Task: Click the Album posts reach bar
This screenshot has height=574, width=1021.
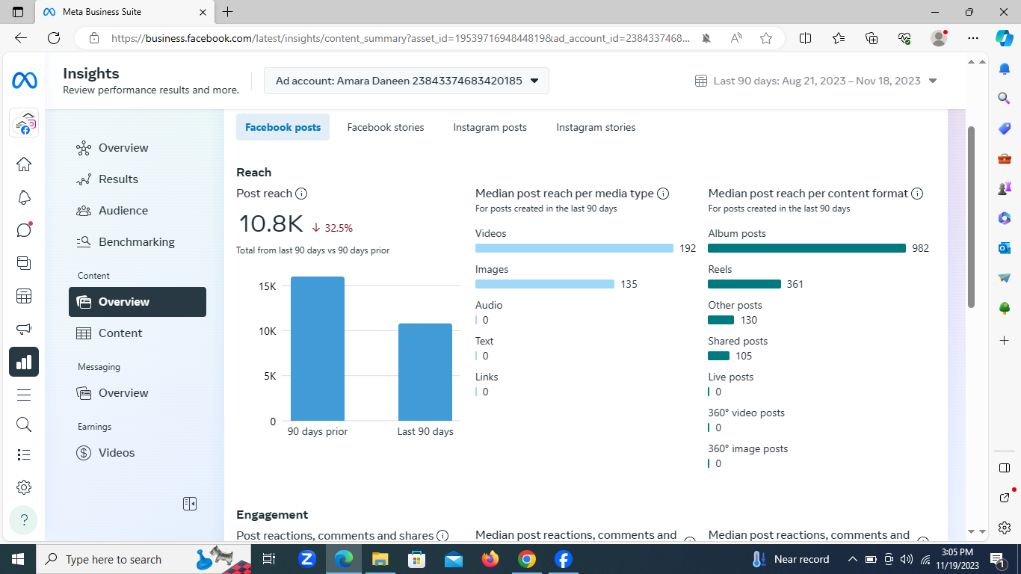Action: pos(806,248)
